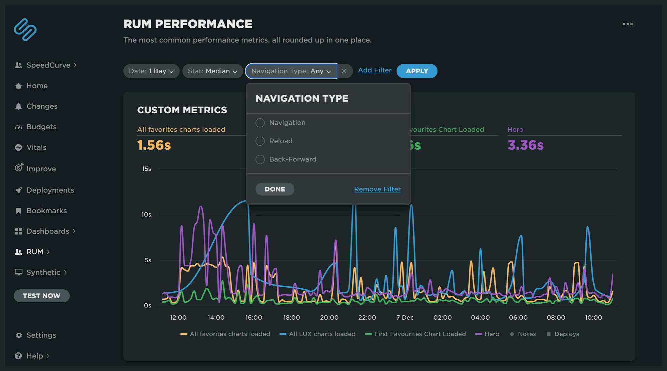Image resolution: width=667 pixels, height=371 pixels.
Task: Click the SpeedCurve logo icon
Action: 25,30
